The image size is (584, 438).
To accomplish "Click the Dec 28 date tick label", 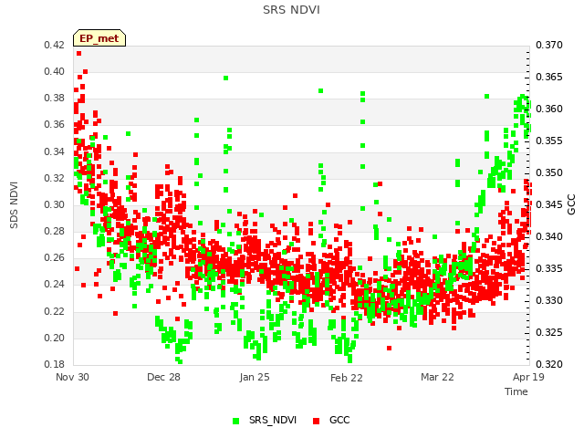I will tap(163, 377).
